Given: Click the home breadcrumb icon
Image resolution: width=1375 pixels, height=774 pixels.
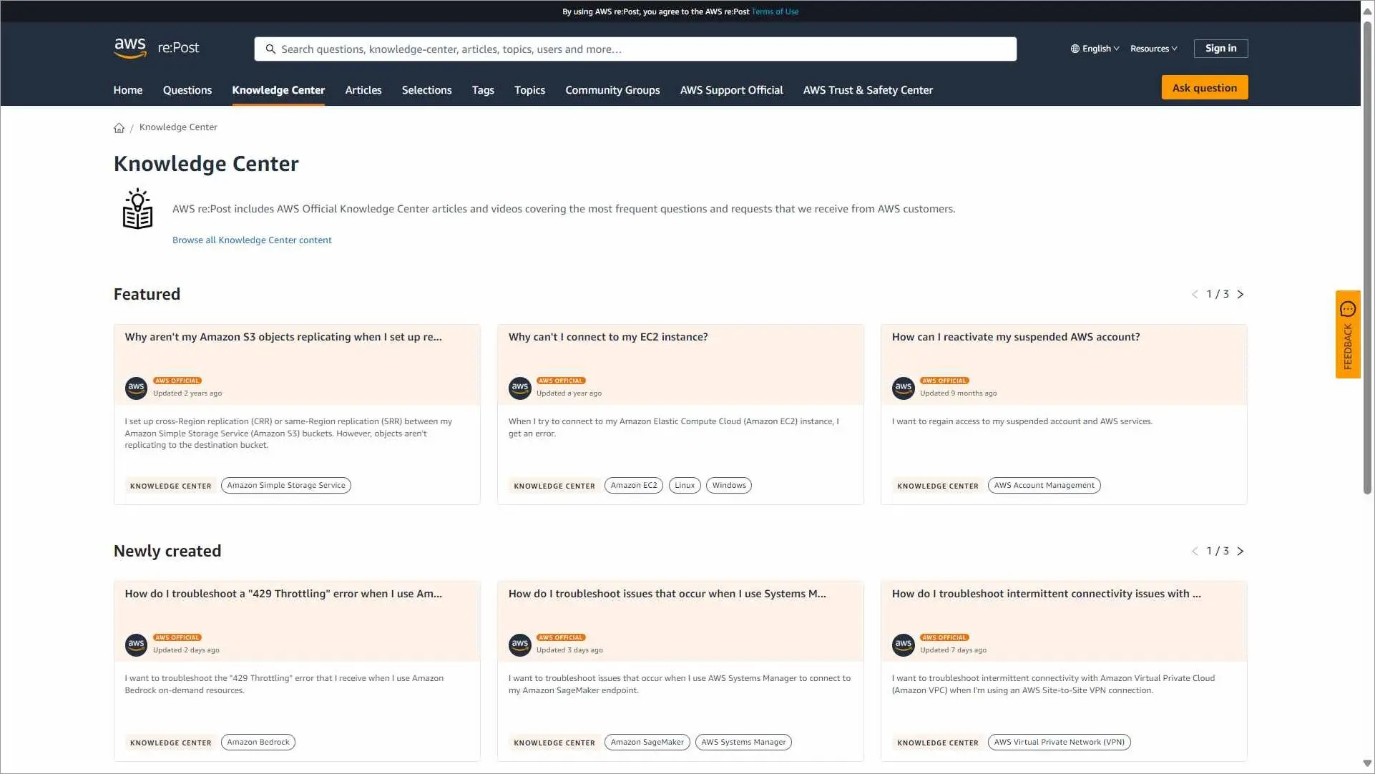Looking at the screenshot, I should 119,128.
